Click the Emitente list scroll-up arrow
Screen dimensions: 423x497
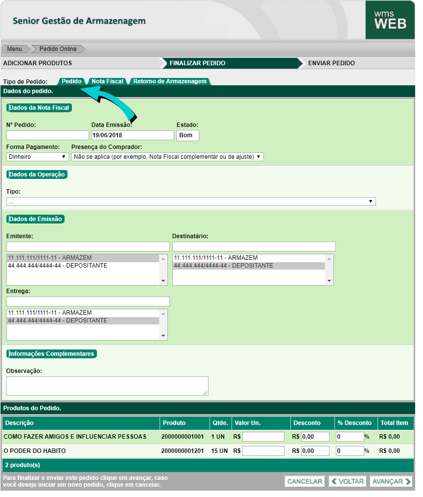164,259
